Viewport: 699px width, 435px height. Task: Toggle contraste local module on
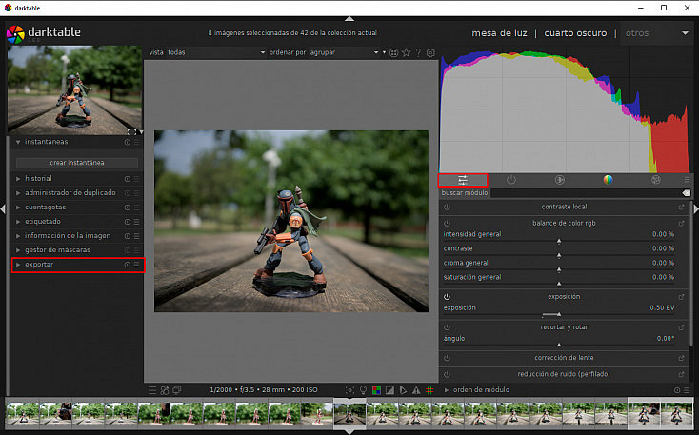[447, 207]
